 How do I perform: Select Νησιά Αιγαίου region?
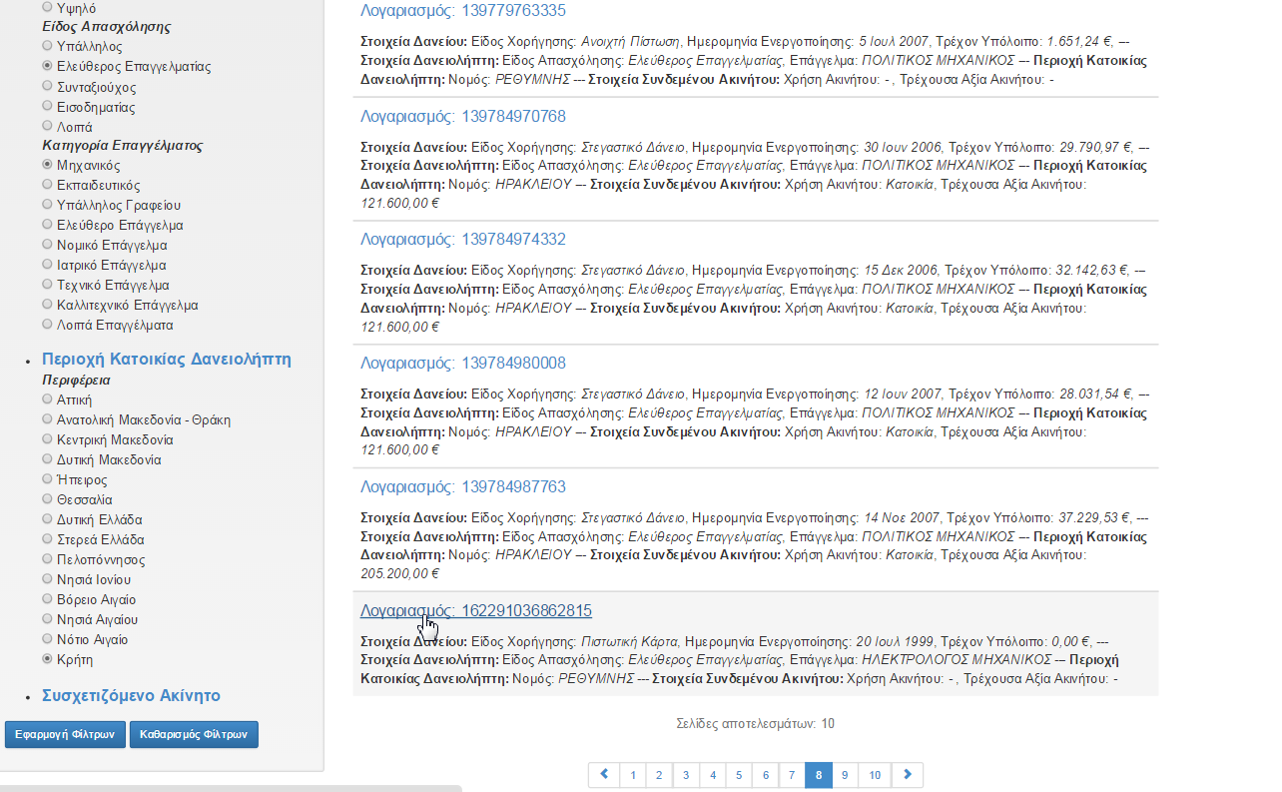pyautogui.click(x=48, y=619)
